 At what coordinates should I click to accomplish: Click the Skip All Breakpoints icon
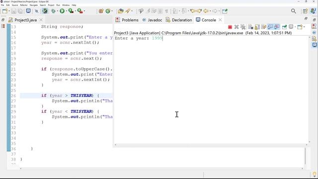point(36,11)
